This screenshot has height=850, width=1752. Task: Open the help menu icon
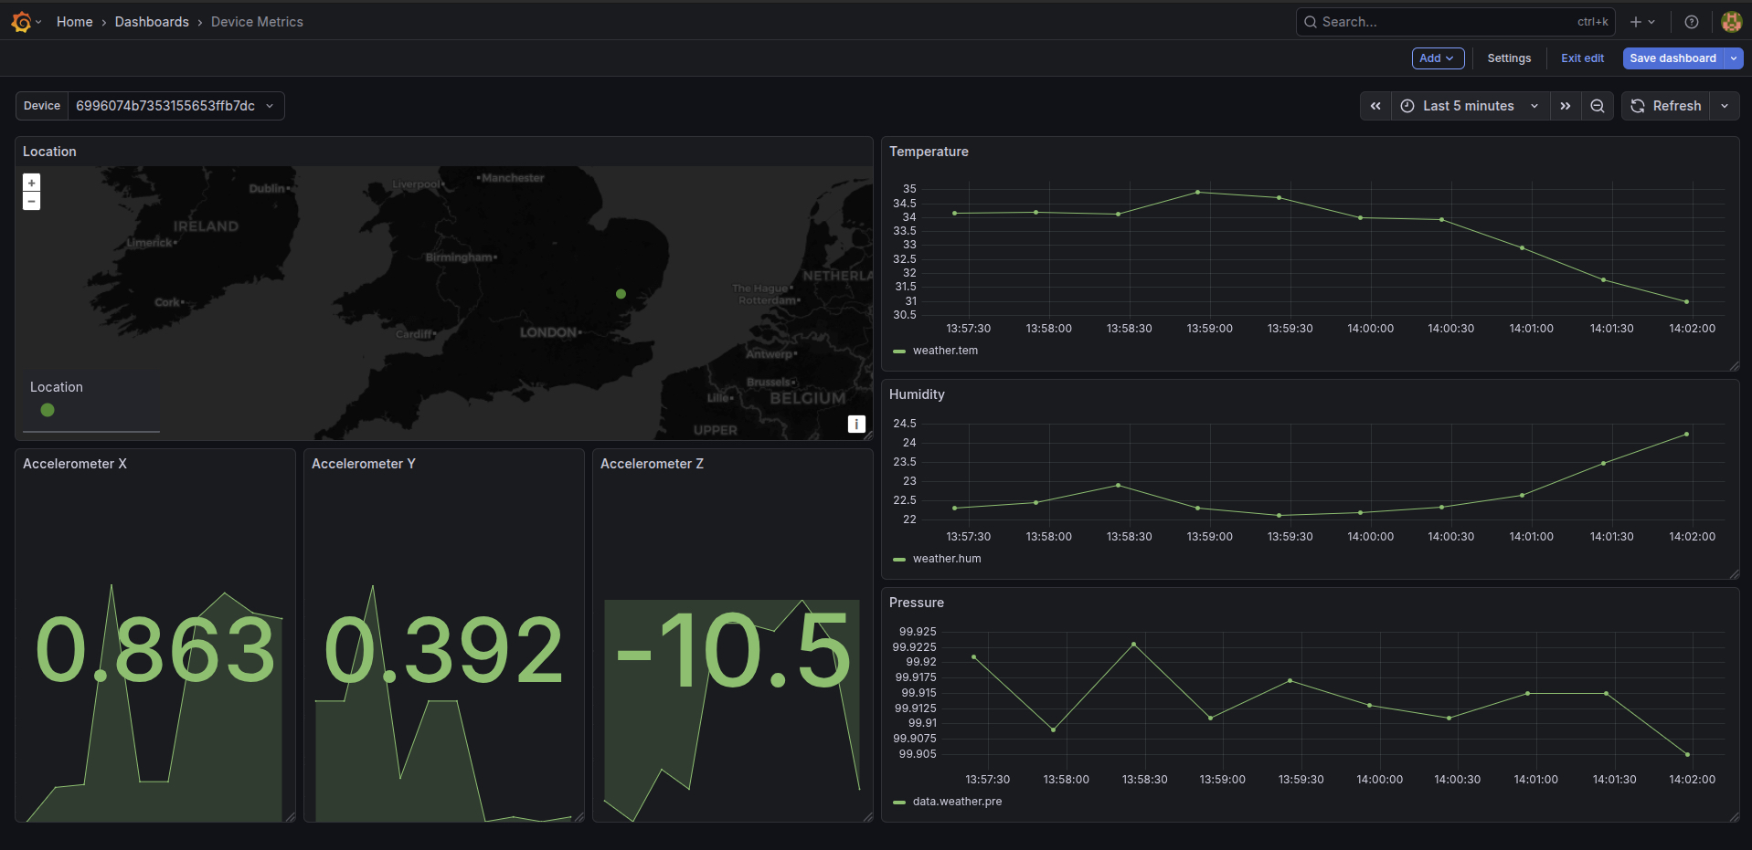1692,22
